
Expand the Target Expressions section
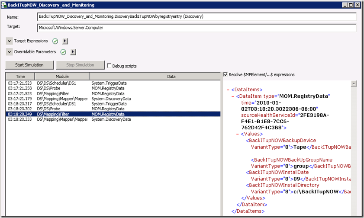9,41
